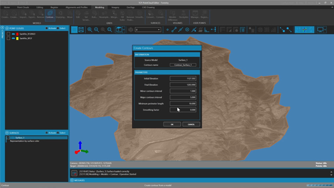The image size is (334, 188).
Task: Click red color swatch of SanVito_X120GO
Action: point(18,34)
